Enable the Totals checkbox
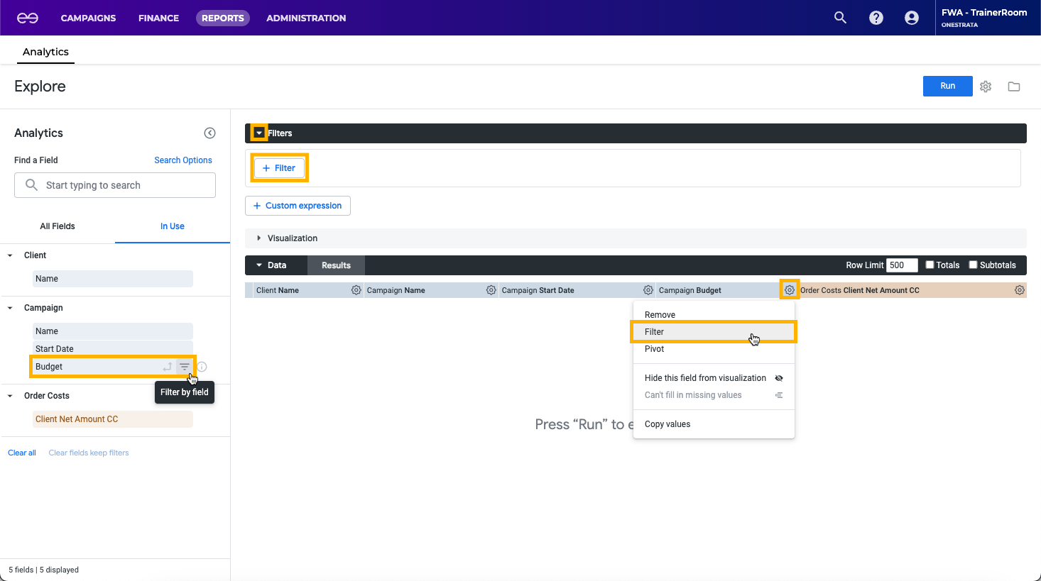 click(930, 265)
